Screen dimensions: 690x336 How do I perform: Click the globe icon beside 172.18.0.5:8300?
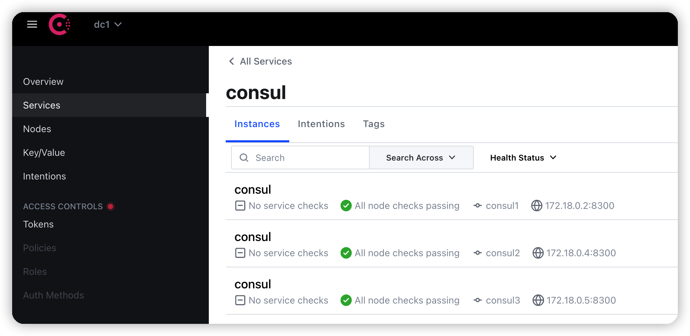538,300
